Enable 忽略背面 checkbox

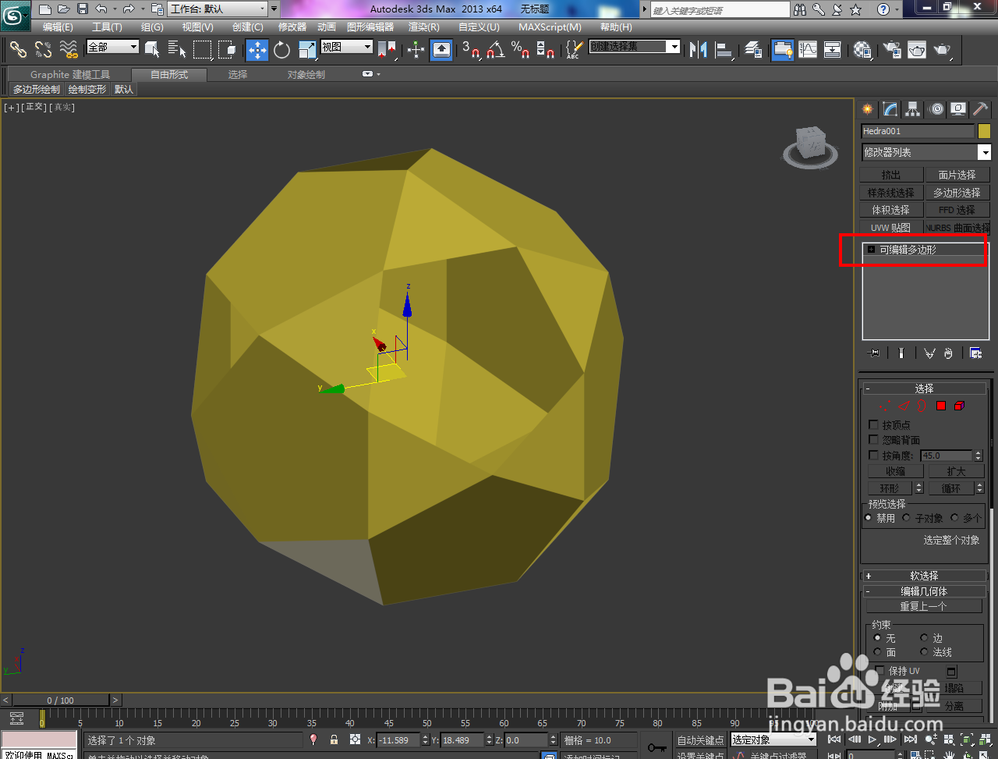pos(873,440)
